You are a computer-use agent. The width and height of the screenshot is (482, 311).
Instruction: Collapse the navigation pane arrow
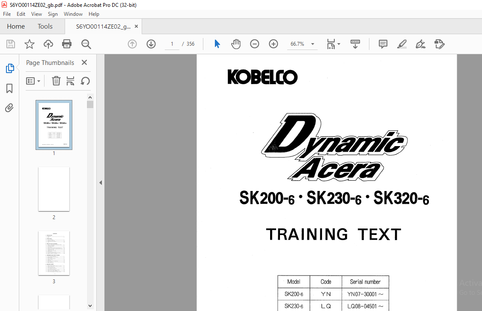[x=101, y=183]
